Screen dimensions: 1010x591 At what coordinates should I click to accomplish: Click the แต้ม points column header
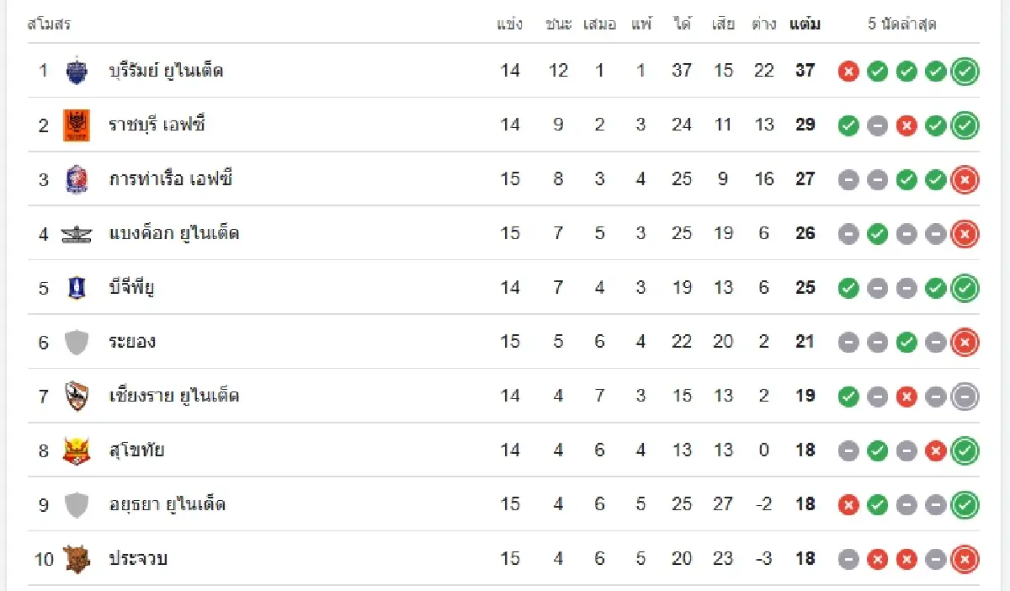805,24
